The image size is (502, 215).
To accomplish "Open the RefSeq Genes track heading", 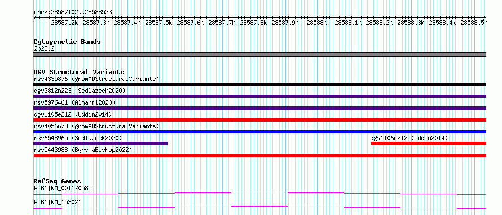I will (x=57, y=181).
